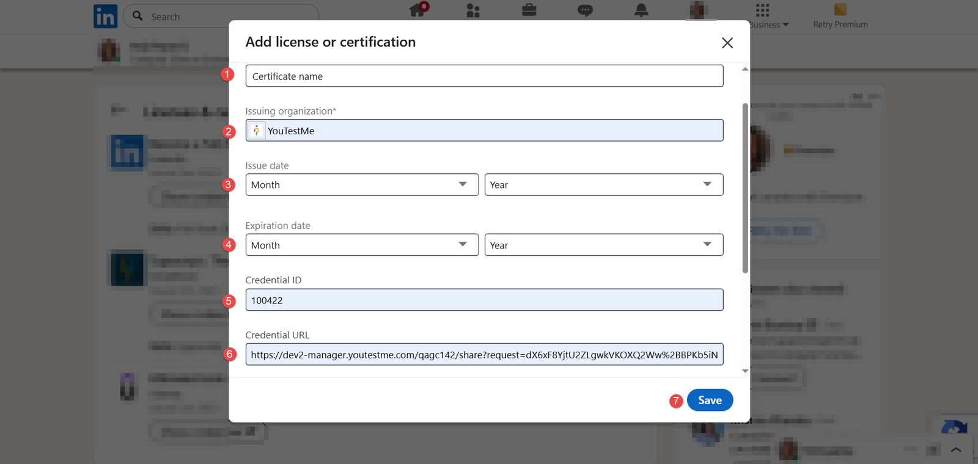Screen dimensions: 978x464
Task: Open the Notifications bell icon
Action: coord(641,10)
